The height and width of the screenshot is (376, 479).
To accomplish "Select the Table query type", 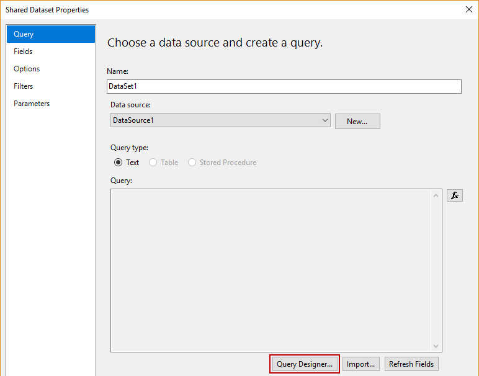I will [153, 163].
